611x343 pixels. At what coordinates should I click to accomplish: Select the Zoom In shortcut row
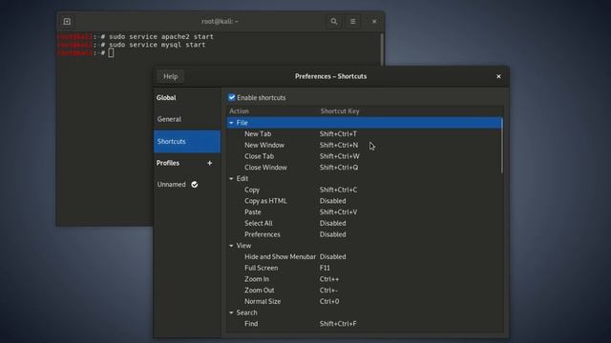[365, 279]
